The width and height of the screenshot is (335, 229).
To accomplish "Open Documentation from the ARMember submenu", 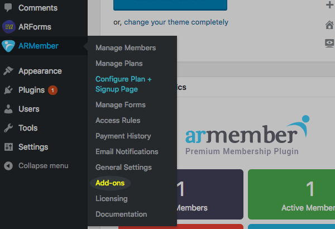I will tap(121, 214).
